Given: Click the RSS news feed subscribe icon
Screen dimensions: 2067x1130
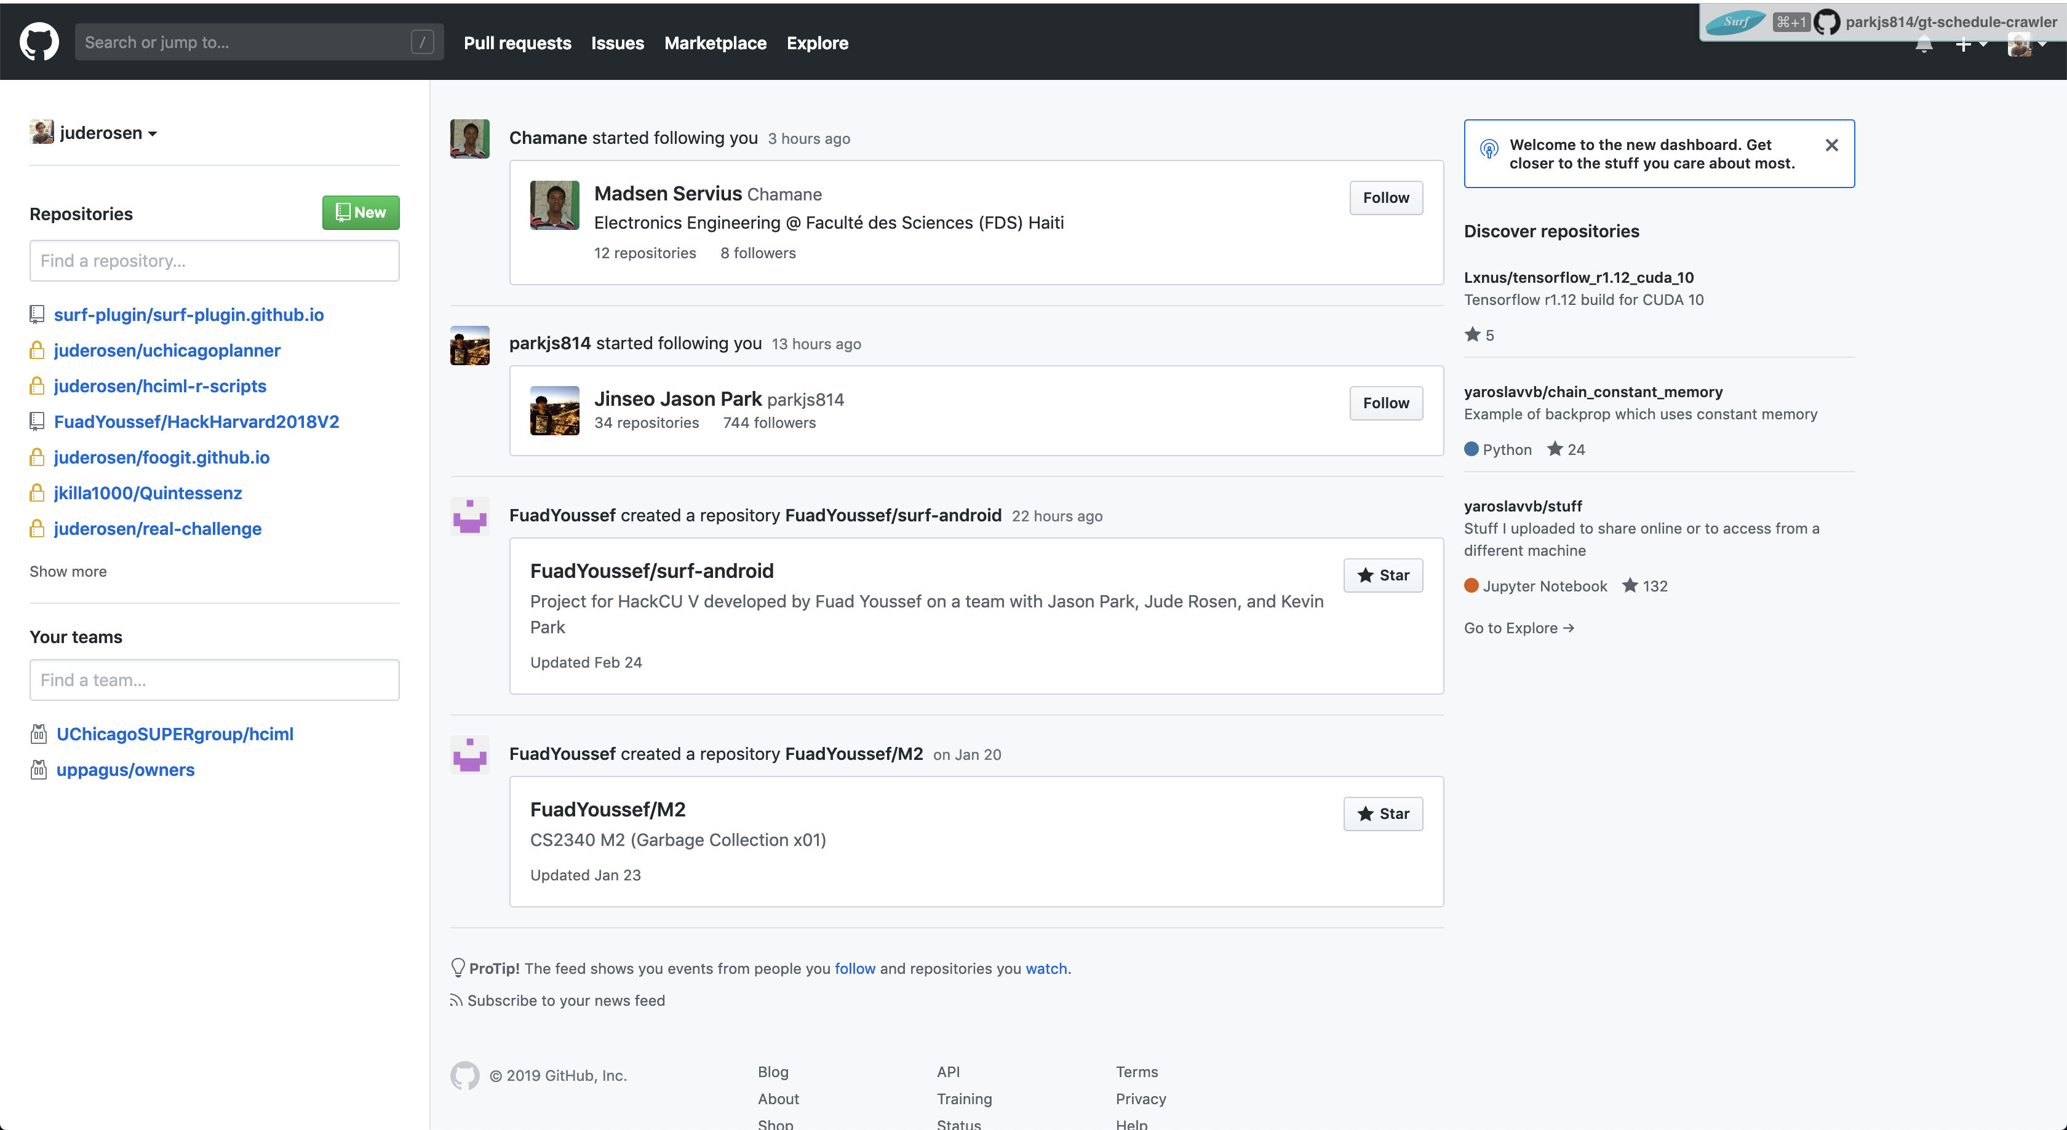Looking at the screenshot, I should click(x=456, y=1000).
